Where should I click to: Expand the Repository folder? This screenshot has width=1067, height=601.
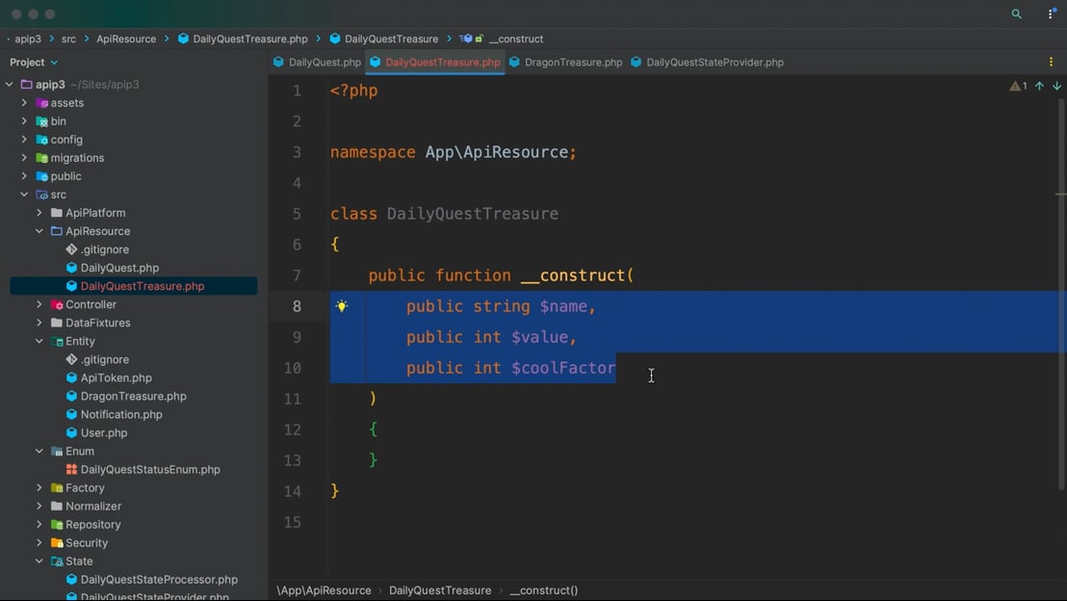point(39,525)
